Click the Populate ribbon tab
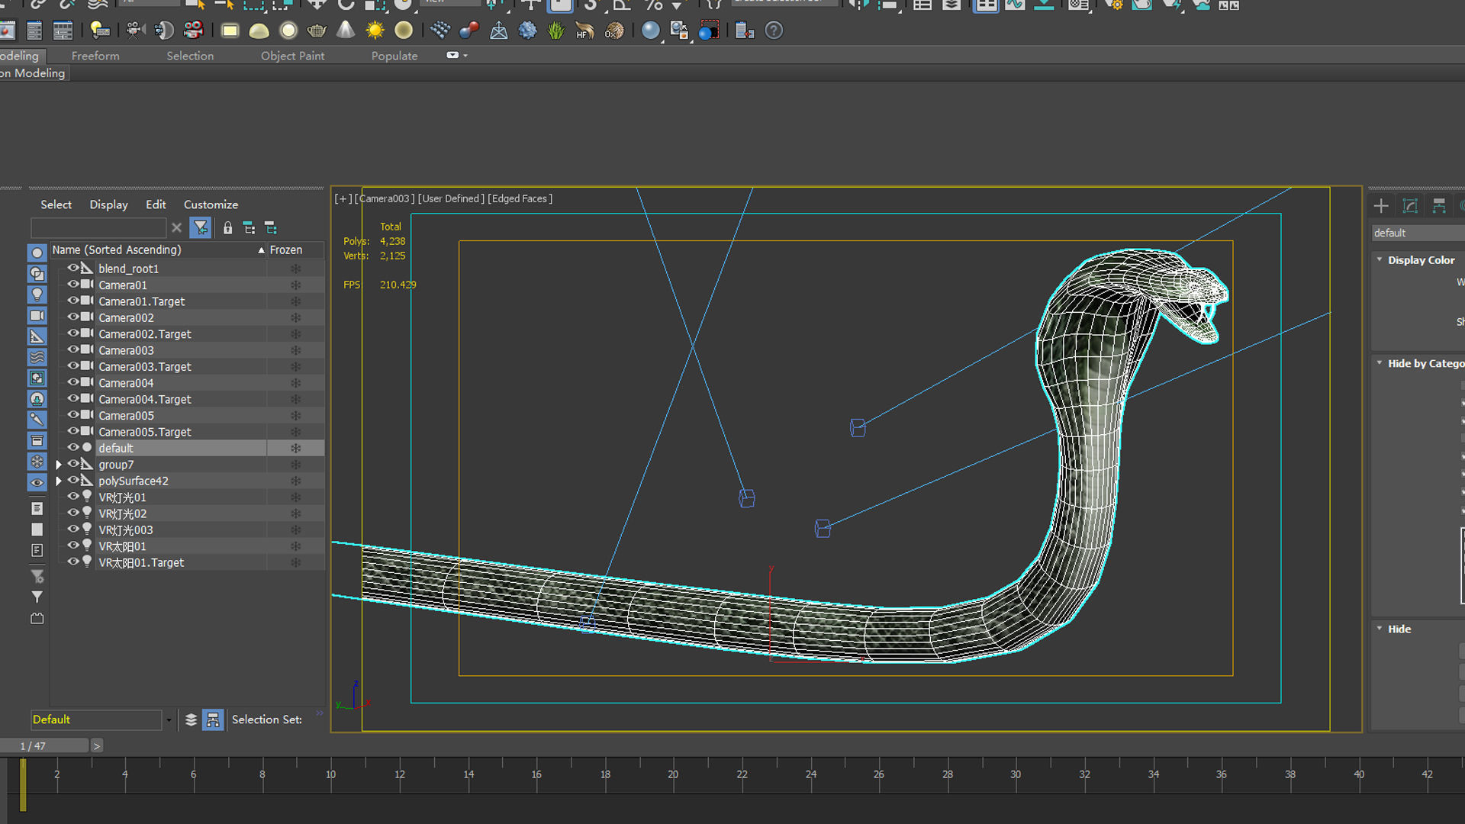 (x=394, y=56)
